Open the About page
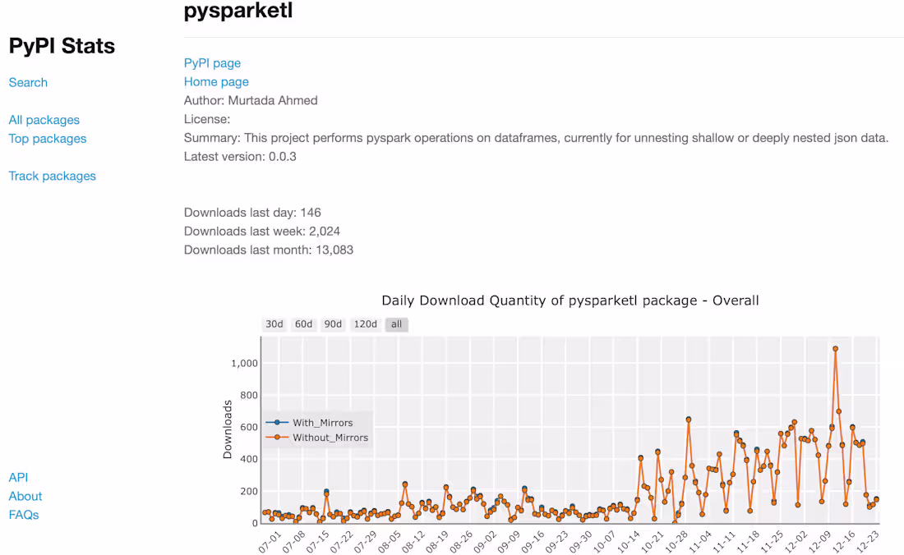Image resolution: width=904 pixels, height=555 pixels. [25, 496]
